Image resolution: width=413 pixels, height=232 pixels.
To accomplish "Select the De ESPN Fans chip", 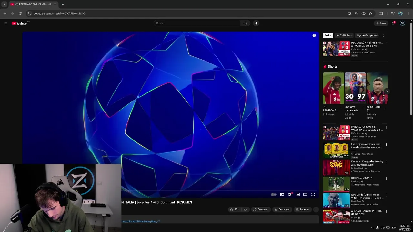I will click(344, 35).
